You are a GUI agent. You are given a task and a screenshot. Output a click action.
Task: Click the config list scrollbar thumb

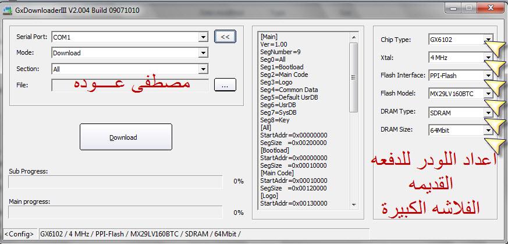pos(354,77)
